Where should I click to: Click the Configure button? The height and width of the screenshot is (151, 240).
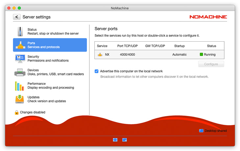click(x=211, y=64)
